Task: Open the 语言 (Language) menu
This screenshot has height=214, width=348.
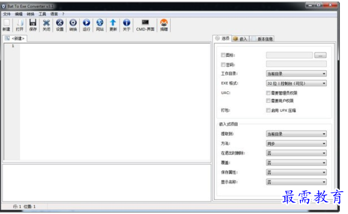Action: (x=54, y=14)
